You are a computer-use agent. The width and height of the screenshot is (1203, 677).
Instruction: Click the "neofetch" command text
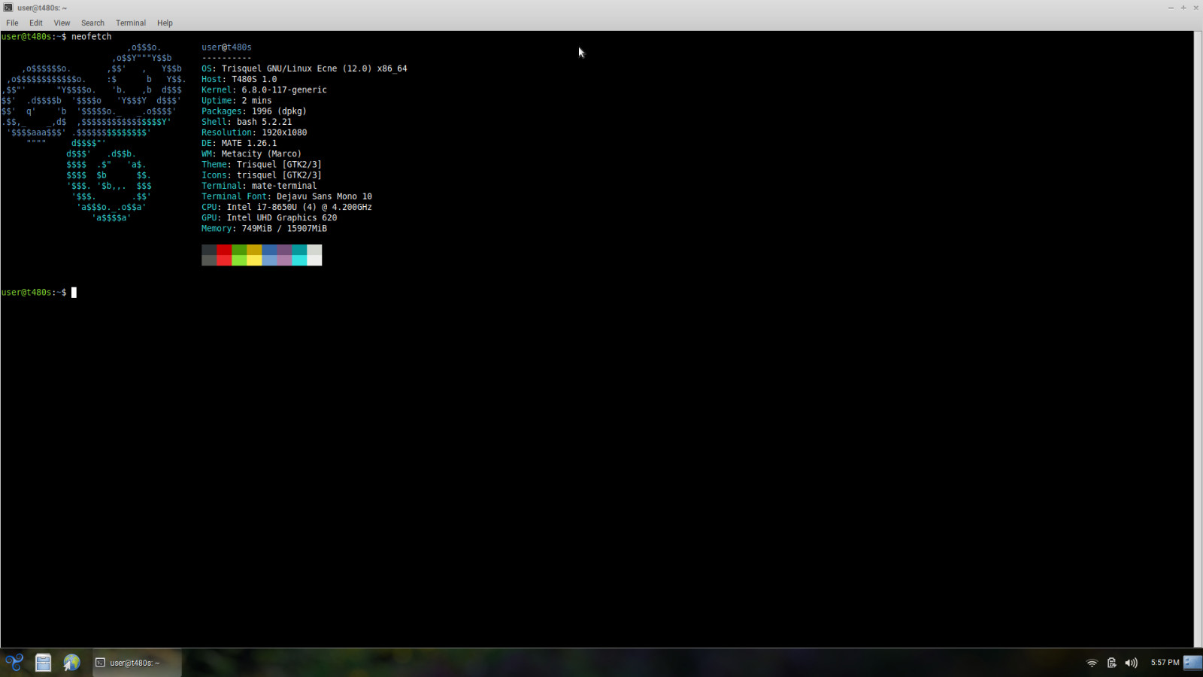click(x=91, y=36)
